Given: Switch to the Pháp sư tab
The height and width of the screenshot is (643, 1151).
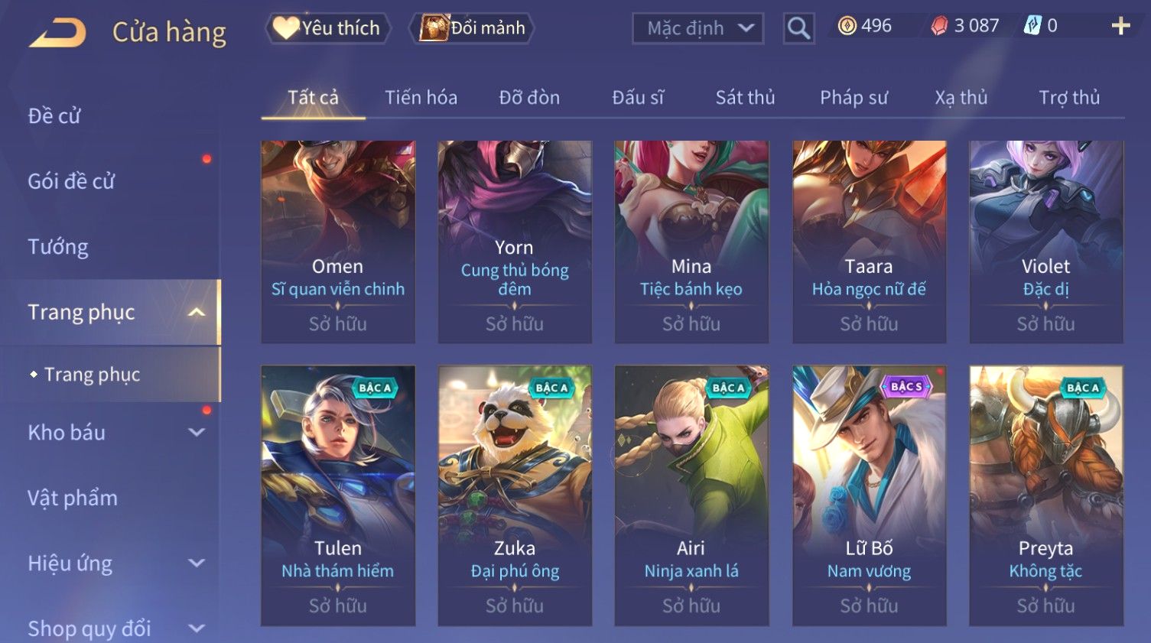Looking at the screenshot, I should click(853, 98).
